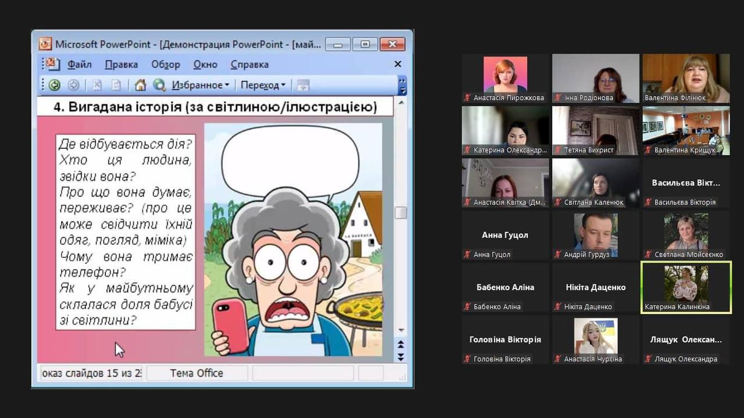Expand the toolbar options chevron at right edge
744x418 pixels.
click(402, 85)
